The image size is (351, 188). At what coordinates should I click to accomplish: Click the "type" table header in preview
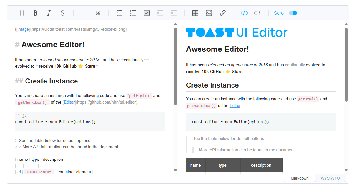click(x=223, y=165)
